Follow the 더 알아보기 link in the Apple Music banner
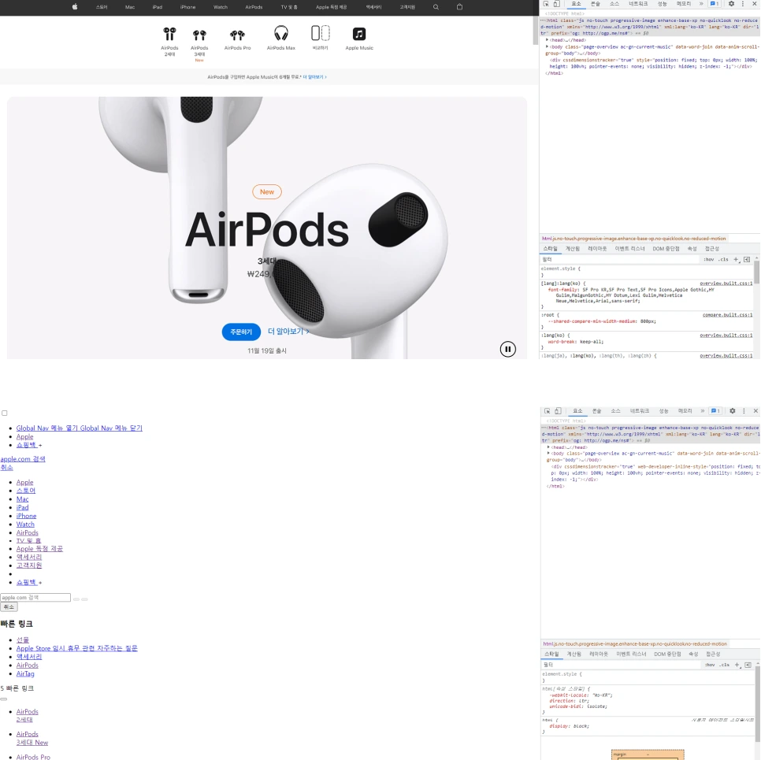Screen dimensions: 761x760 [x=314, y=77]
